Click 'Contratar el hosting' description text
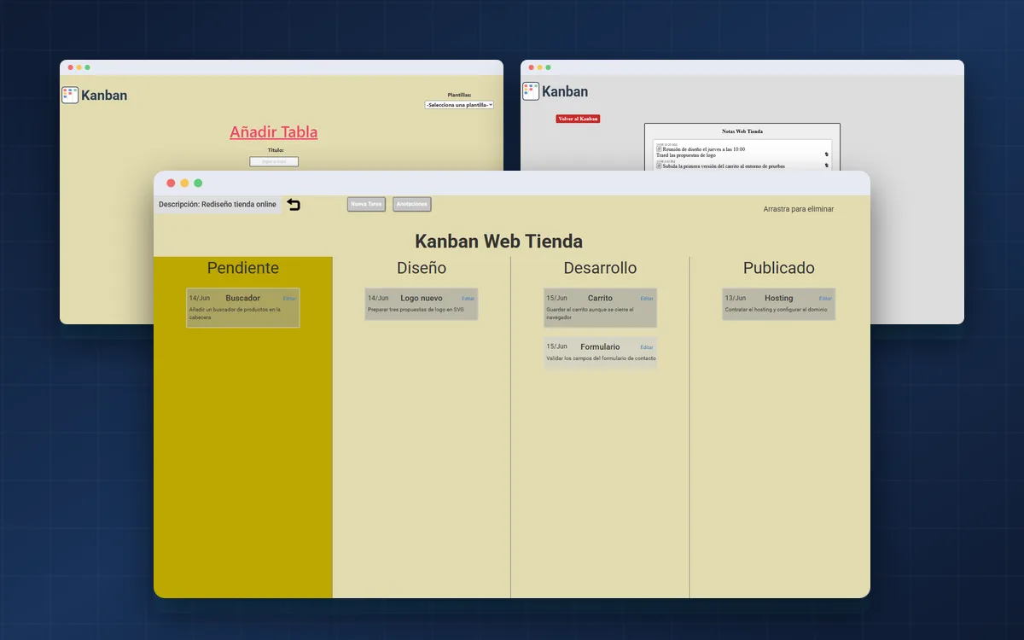Image resolution: width=1024 pixels, height=640 pixels. 776,310
